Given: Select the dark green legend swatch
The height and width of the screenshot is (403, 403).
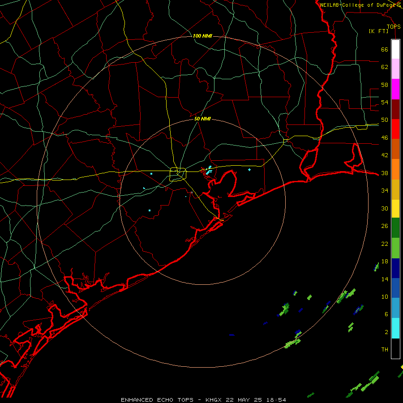Looking at the screenshot, I should 395,228.
